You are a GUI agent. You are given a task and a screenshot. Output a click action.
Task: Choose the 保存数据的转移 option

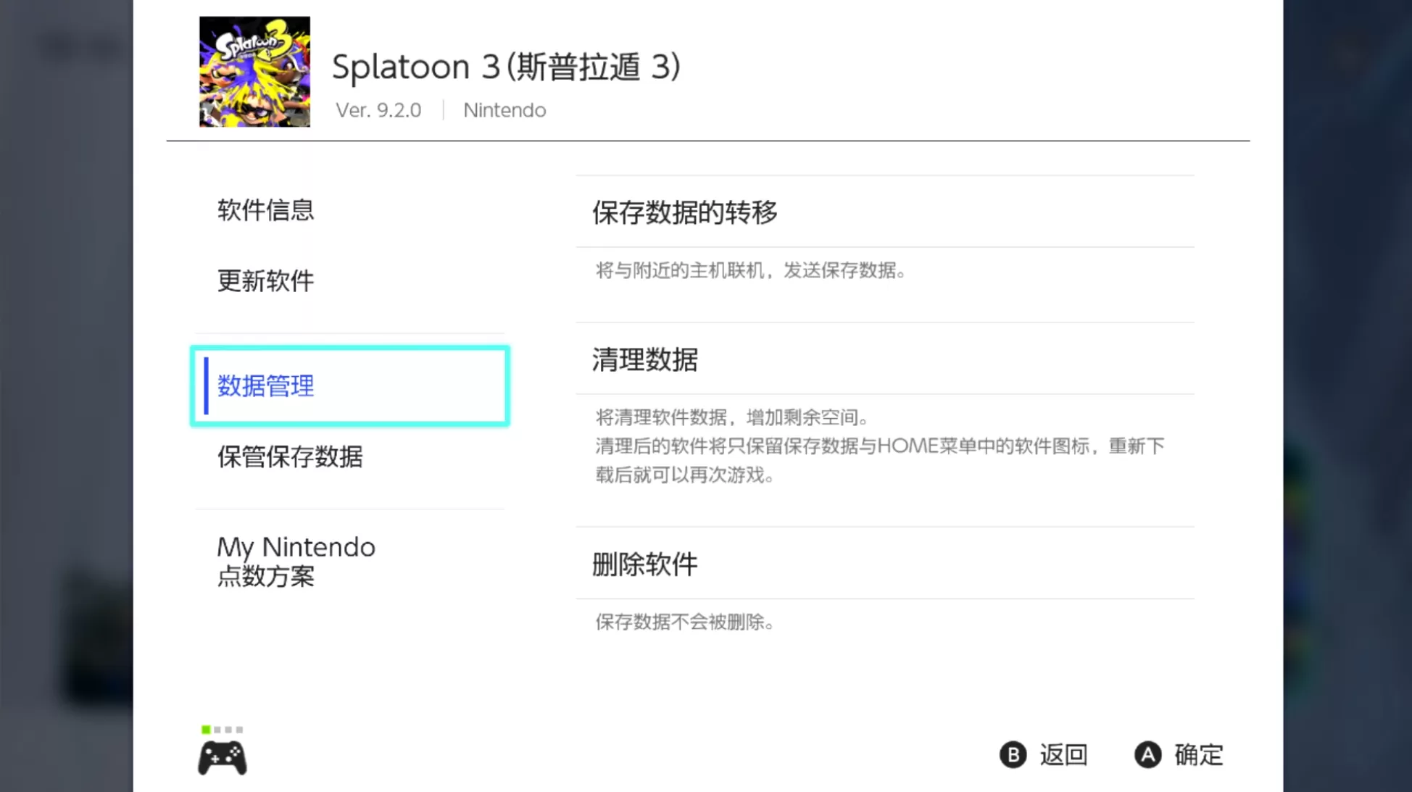pos(684,212)
